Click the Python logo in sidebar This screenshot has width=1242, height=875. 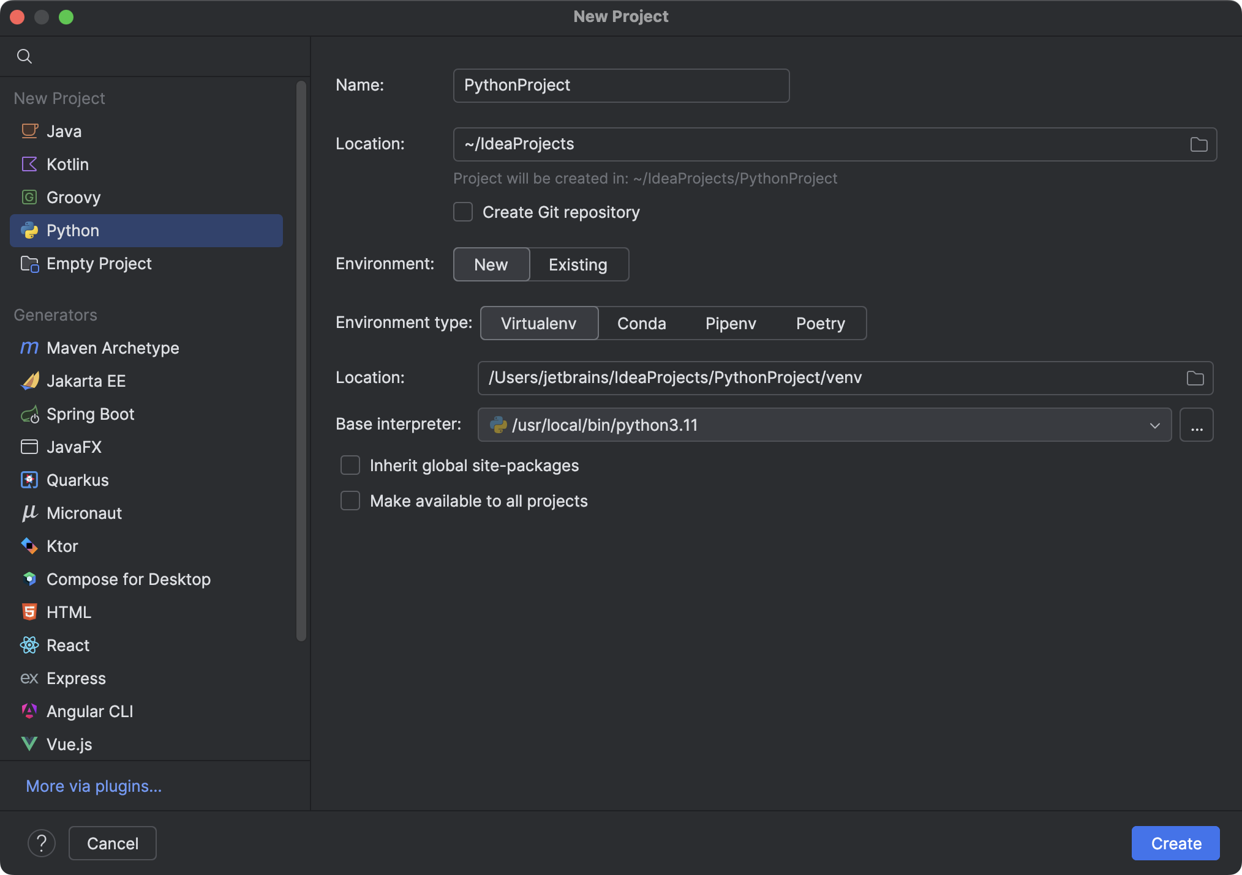29,231
